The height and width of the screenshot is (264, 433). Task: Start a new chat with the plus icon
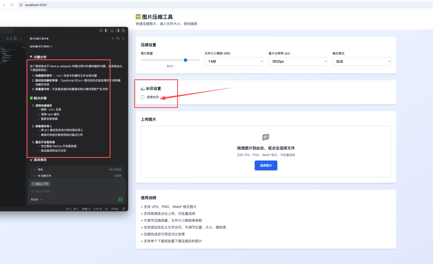coord(112,38)
